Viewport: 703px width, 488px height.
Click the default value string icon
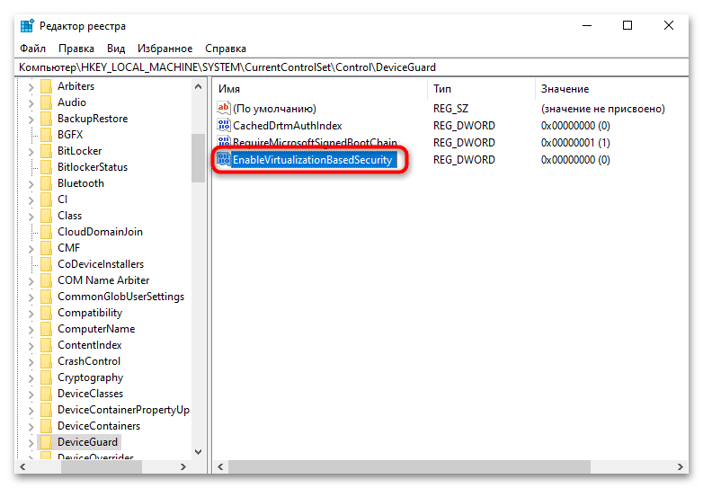point(223,108)
